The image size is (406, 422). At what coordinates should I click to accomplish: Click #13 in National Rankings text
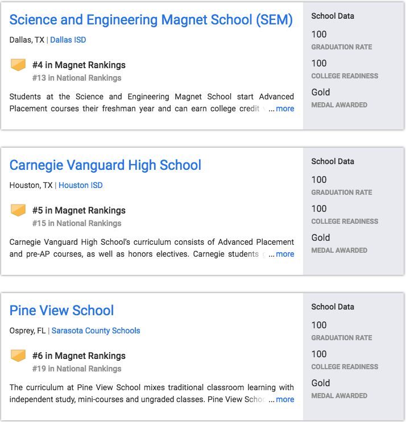[x=77, y=78]
